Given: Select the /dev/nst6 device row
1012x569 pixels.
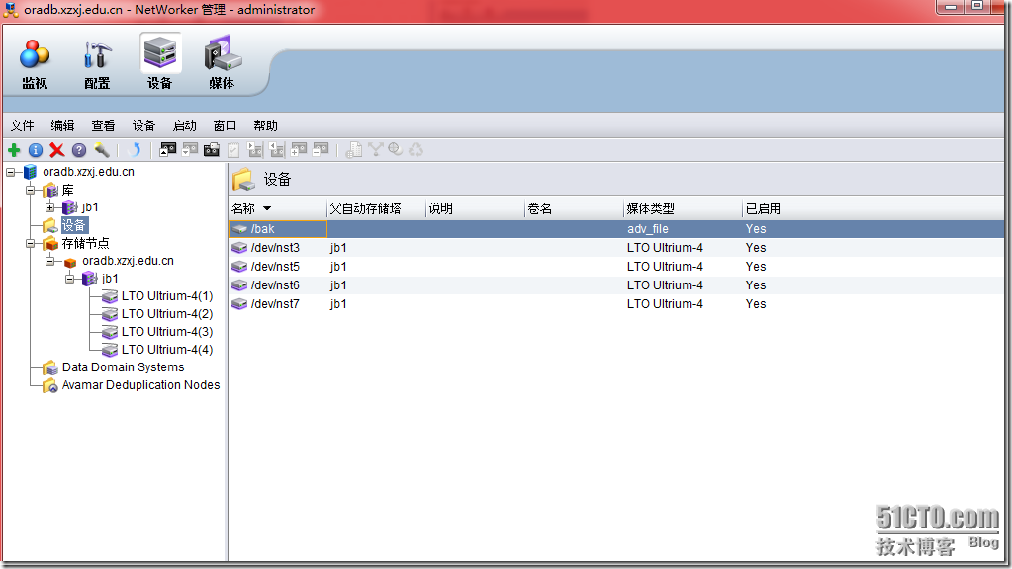Looking at the screenshot, I should click(x=616, y=284).
